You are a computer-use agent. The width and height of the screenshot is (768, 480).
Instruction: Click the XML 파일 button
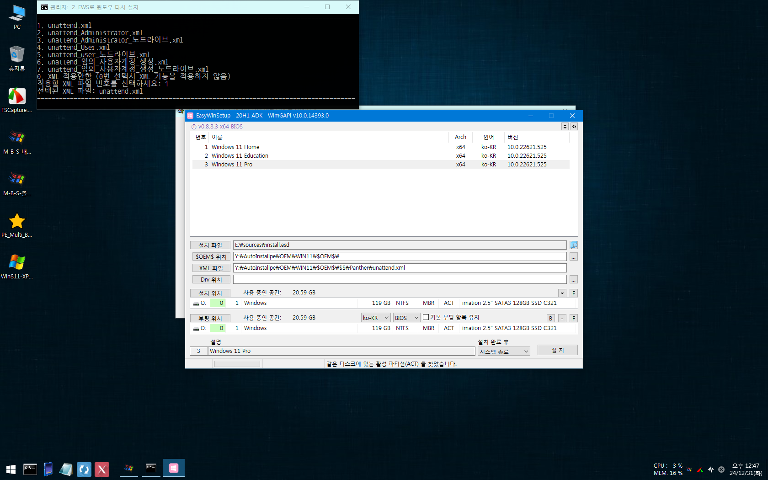[x=210, y=268]
